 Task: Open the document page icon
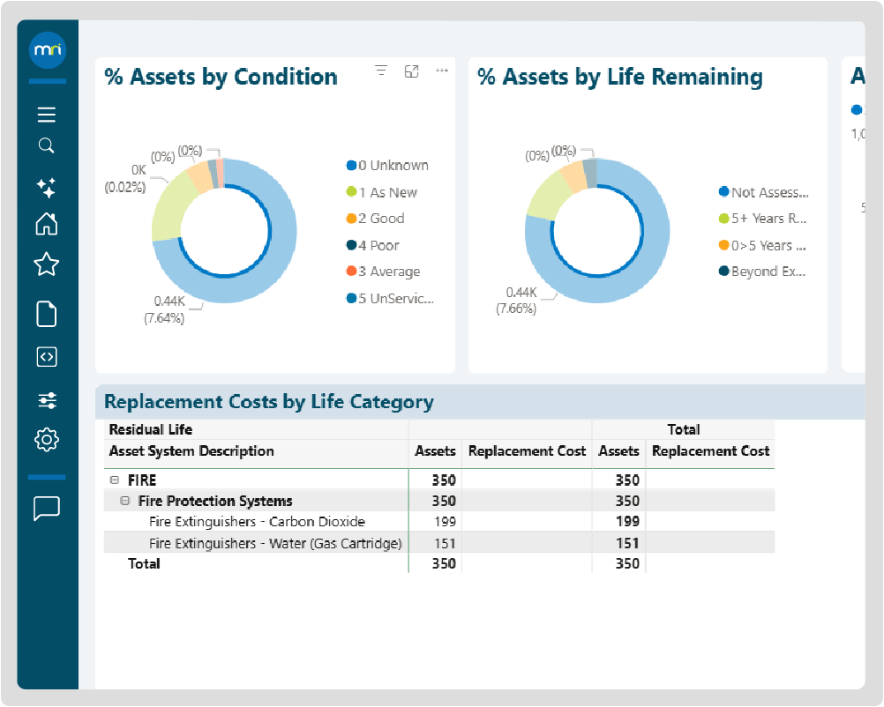click(47, 314)
